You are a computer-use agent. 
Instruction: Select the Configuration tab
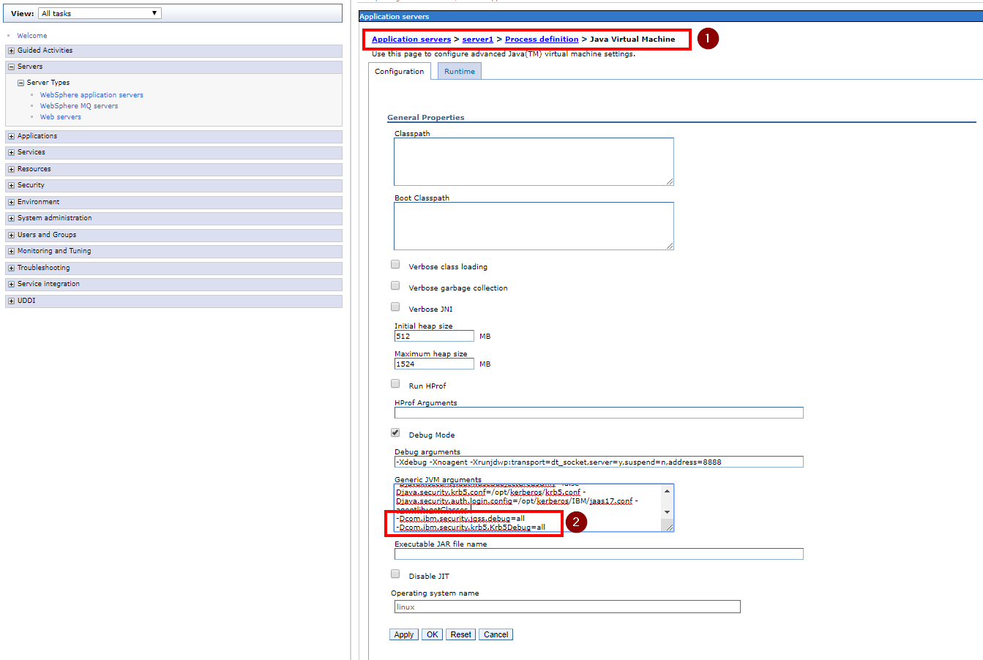[399, 71]
